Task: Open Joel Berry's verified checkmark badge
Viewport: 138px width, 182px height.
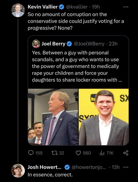Action: 70,44
